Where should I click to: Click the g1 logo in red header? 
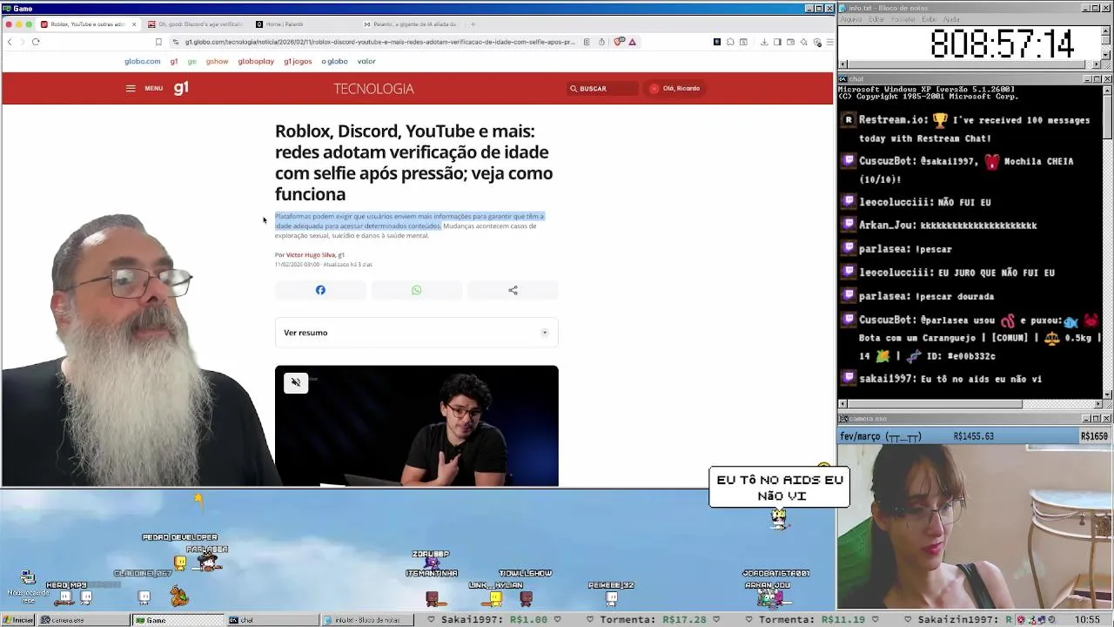point(181,87)
